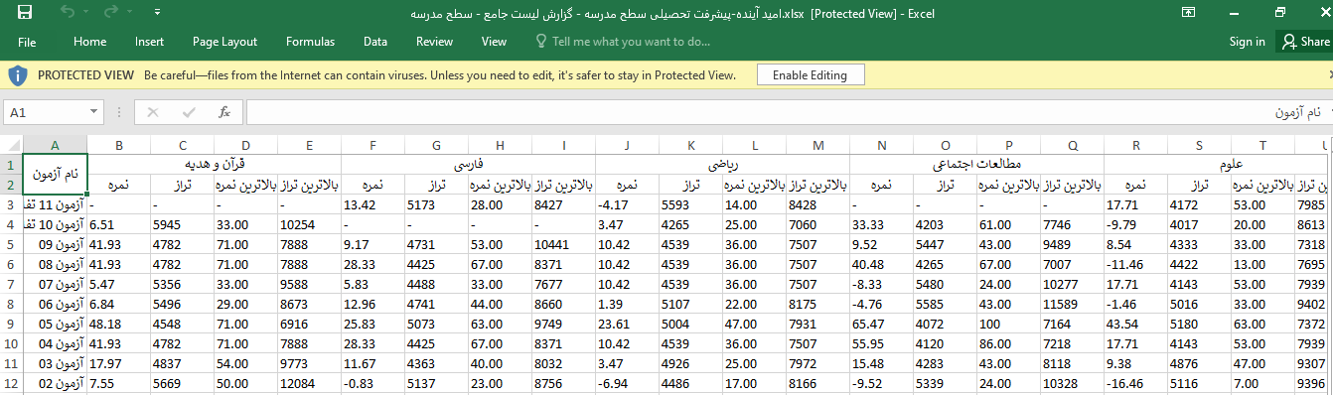Click the Enable Editing button
The width and height of the screenshot is (1333, 395).
(x=810, y=75)
